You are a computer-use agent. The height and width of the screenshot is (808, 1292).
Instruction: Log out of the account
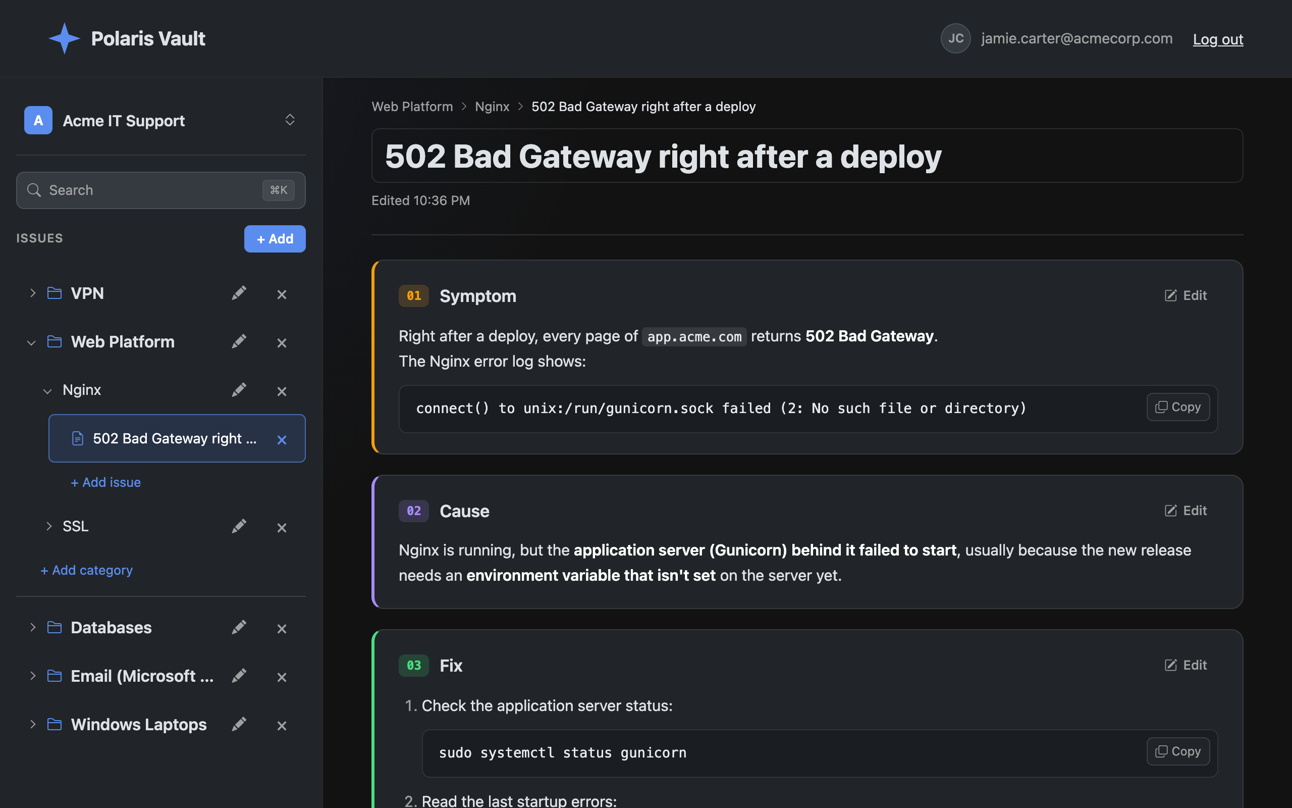tap(1218, 39)
